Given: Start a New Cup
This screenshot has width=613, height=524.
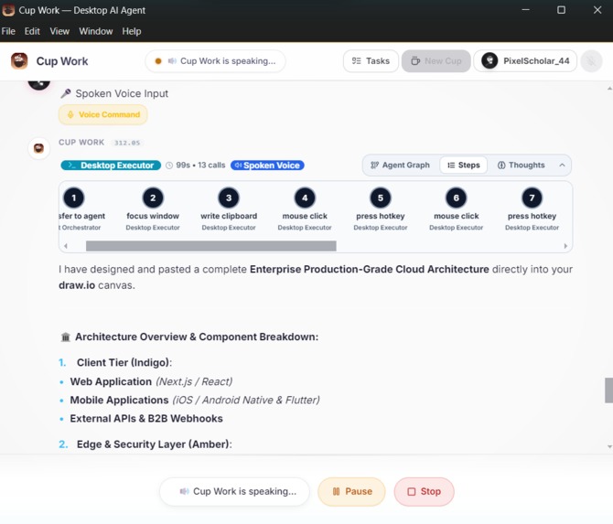Looking at the screenshot, I should coord(436,61).
